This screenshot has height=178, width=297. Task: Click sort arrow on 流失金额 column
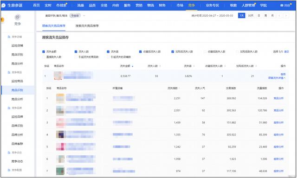(x=133, y=66)
